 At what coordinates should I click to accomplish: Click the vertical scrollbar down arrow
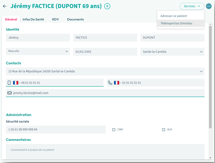click(x=210, y=158)
